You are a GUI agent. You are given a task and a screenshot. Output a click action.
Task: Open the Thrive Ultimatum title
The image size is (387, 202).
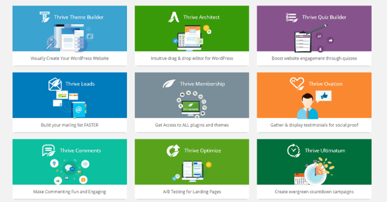pos(325,150)
